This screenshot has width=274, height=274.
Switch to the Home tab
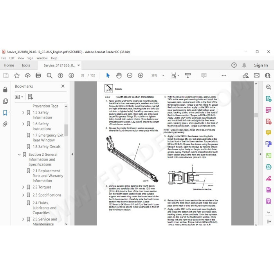point(9,65)
